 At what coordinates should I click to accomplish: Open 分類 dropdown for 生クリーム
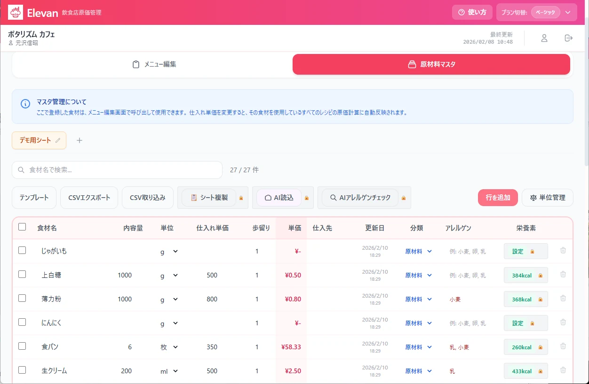(418, 371)
